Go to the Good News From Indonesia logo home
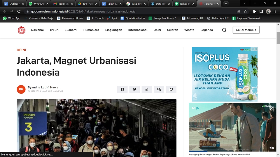Screen dimensions: 280x157 click(x=22, y=30)
